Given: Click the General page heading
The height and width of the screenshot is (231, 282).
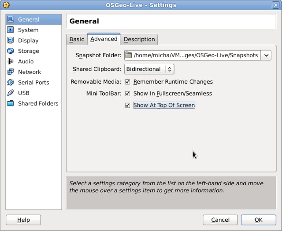Looking at the screenshot, I should point(84,21).
